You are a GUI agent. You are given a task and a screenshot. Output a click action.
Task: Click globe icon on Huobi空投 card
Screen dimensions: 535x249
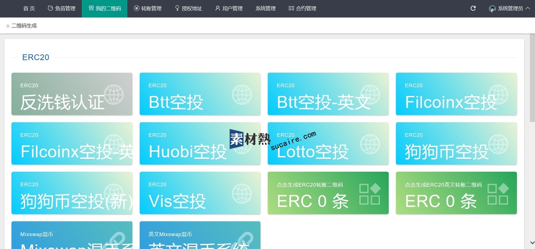[x=242, y=144]
